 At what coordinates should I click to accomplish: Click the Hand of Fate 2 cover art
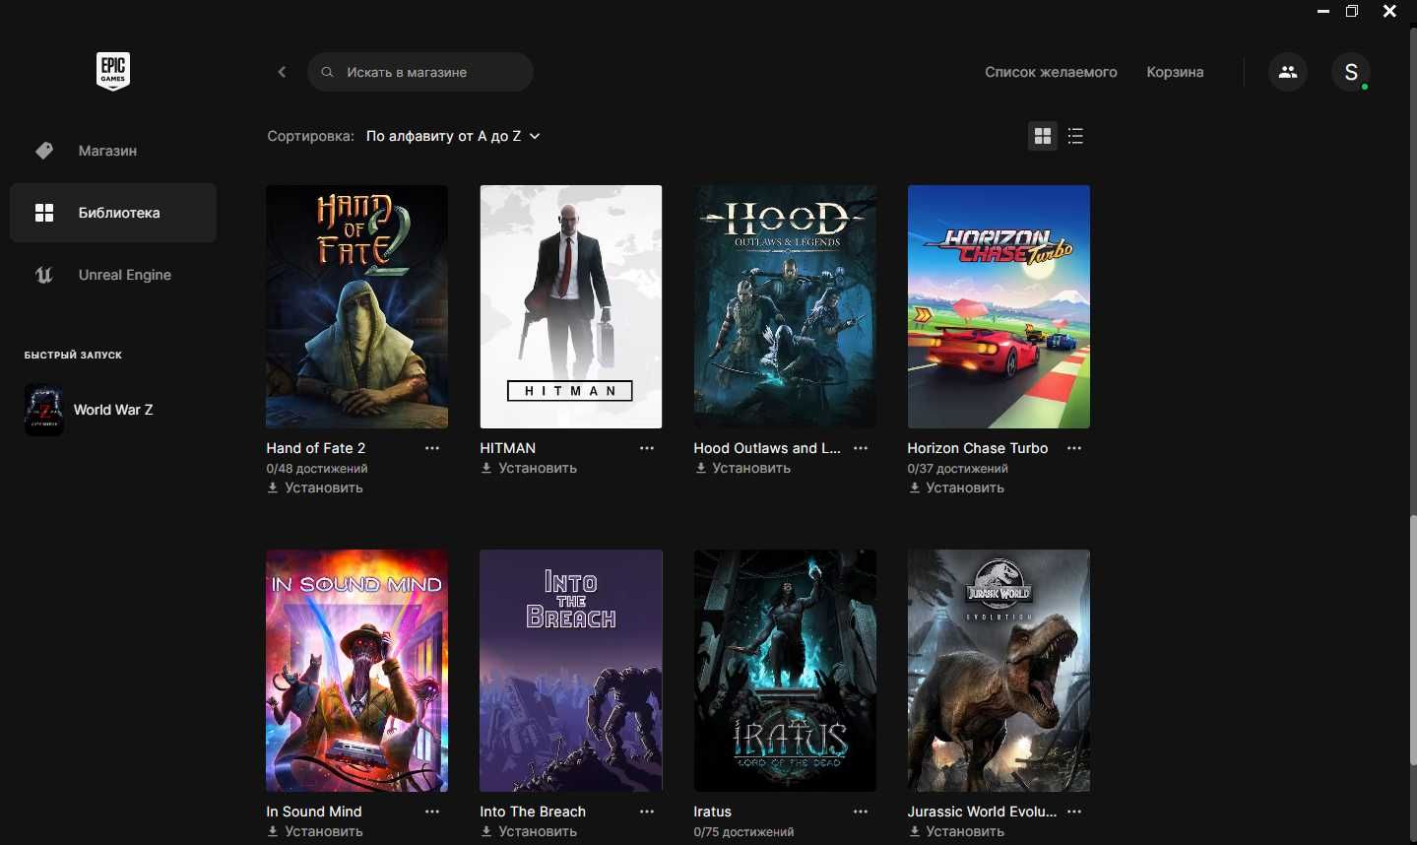pyautogui.click(x=356, y=306)
